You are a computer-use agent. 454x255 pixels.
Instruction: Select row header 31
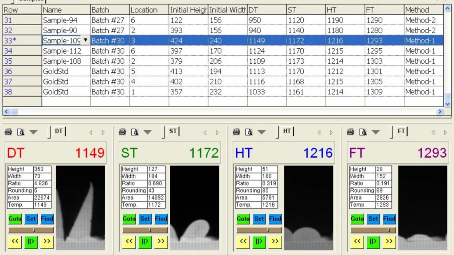[22, 20]
